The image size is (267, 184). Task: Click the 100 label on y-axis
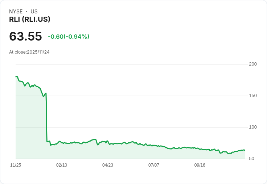(x=253, y=127)
